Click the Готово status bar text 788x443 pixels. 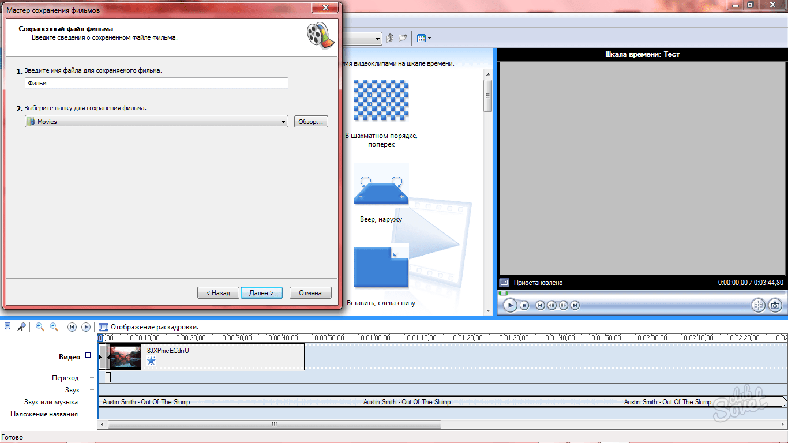(x=13, y=438)
